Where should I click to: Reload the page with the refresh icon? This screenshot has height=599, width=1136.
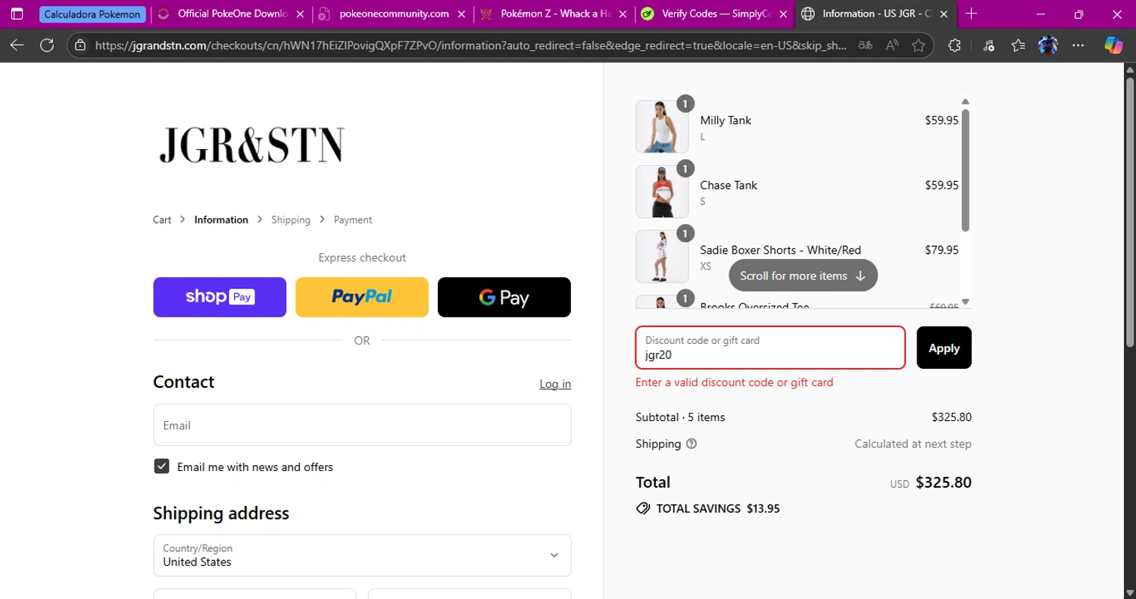pyautogui.click(x=47, y=45)
